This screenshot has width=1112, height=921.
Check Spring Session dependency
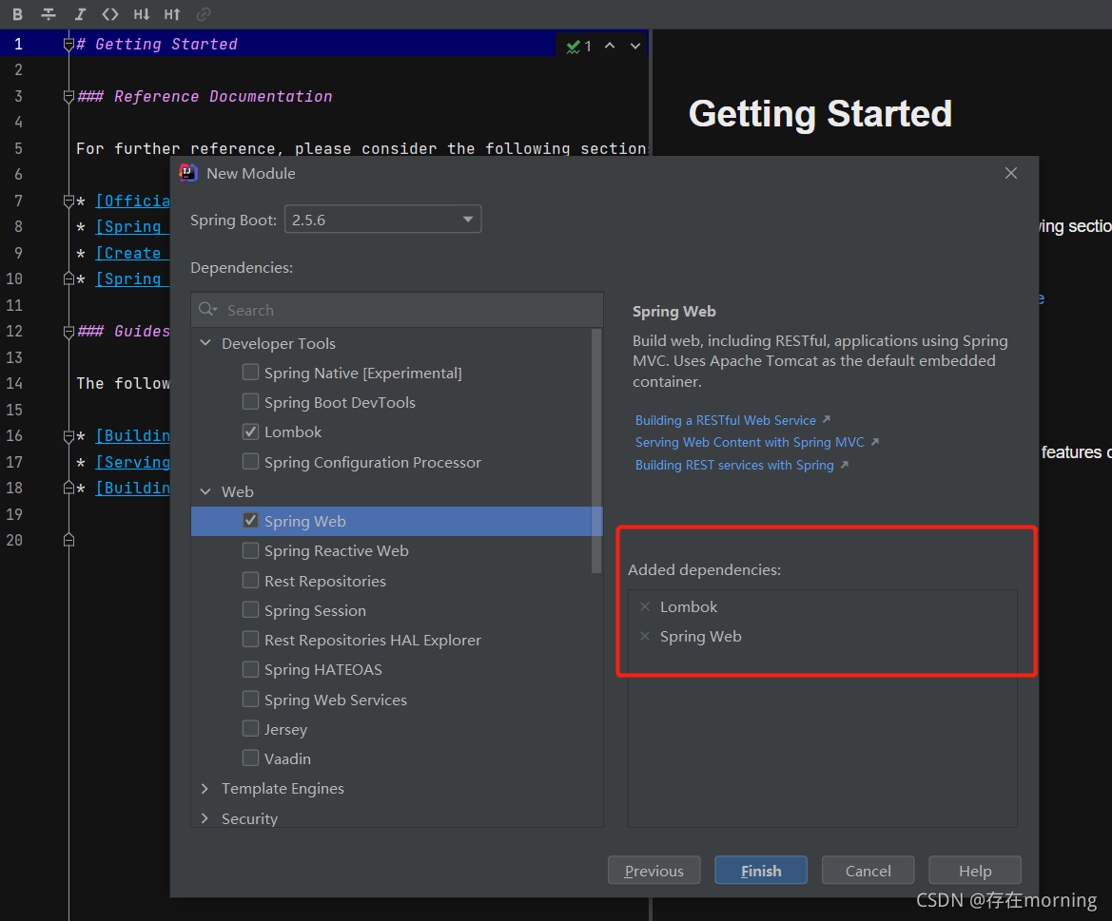250,610
